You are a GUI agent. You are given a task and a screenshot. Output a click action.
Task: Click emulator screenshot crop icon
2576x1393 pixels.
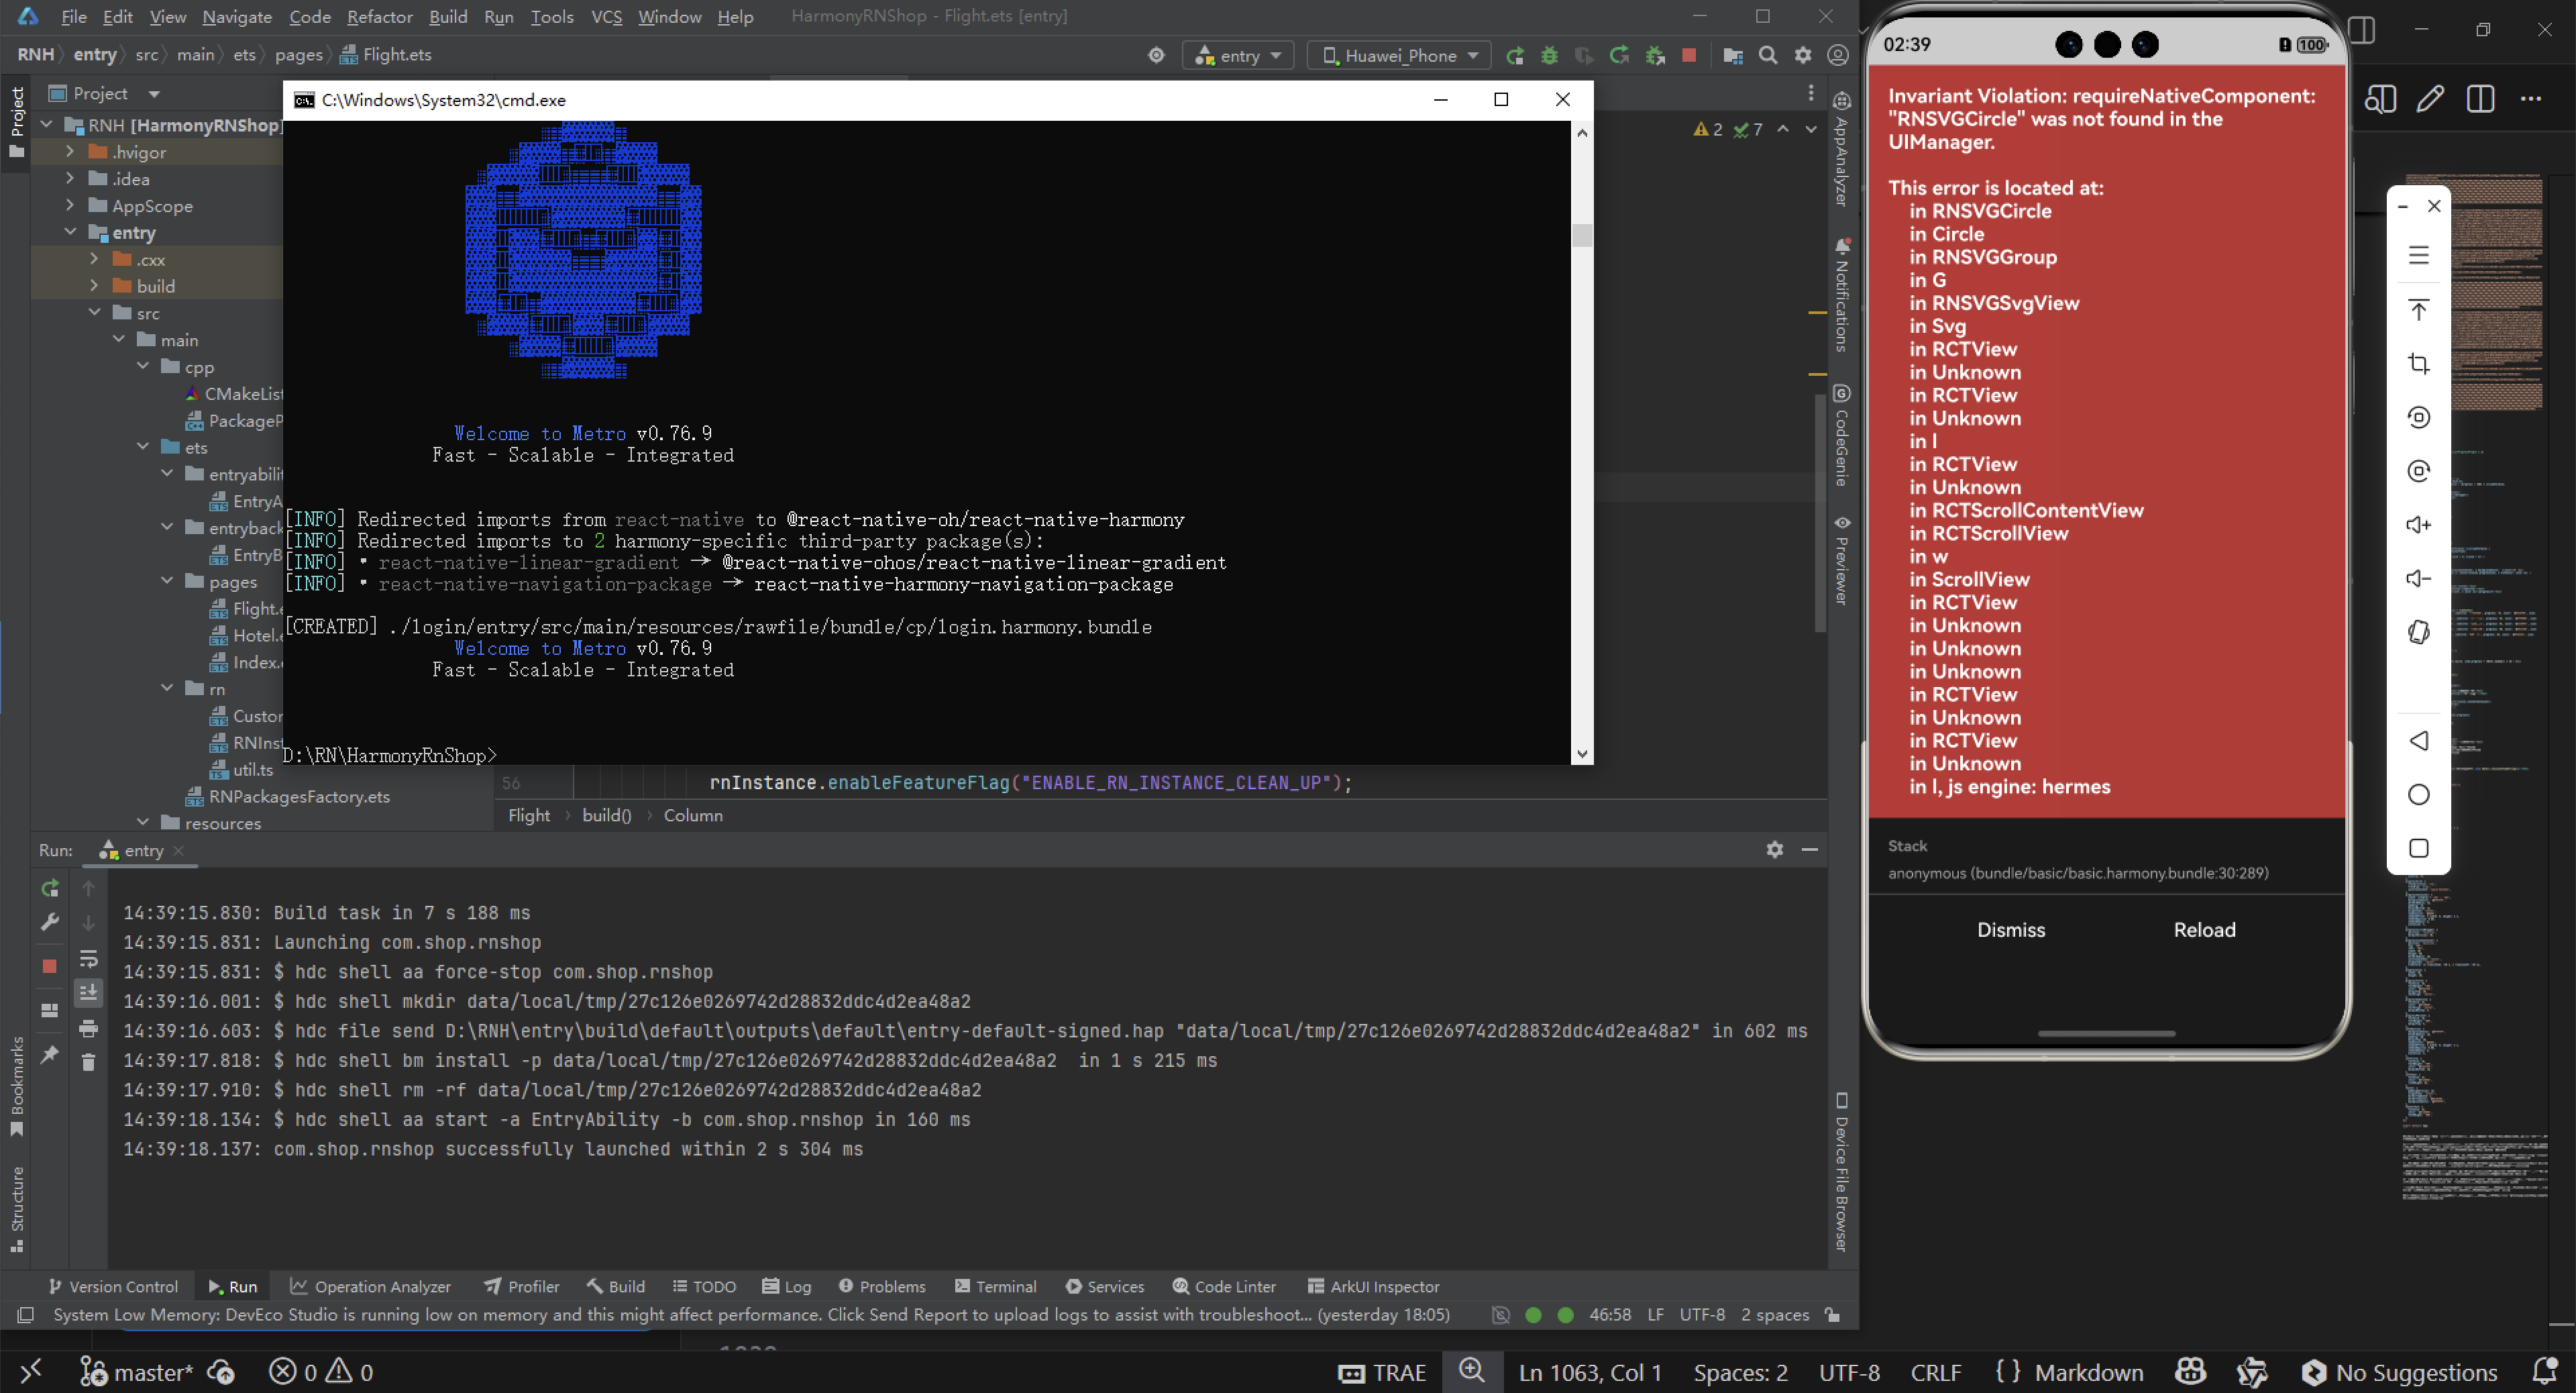coord(2418,364)
